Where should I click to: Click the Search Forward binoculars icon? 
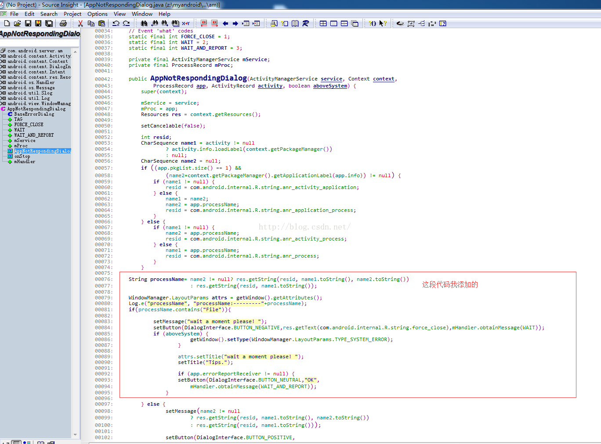click(x=165, y=23)
